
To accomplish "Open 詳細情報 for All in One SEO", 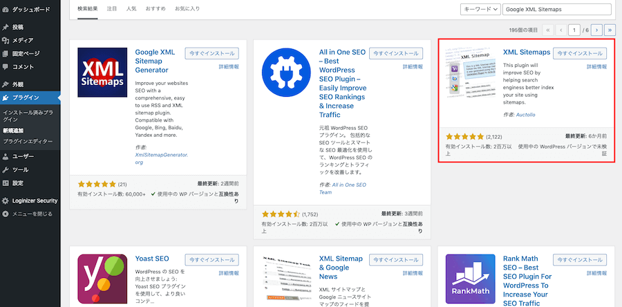I will (413, 67).
